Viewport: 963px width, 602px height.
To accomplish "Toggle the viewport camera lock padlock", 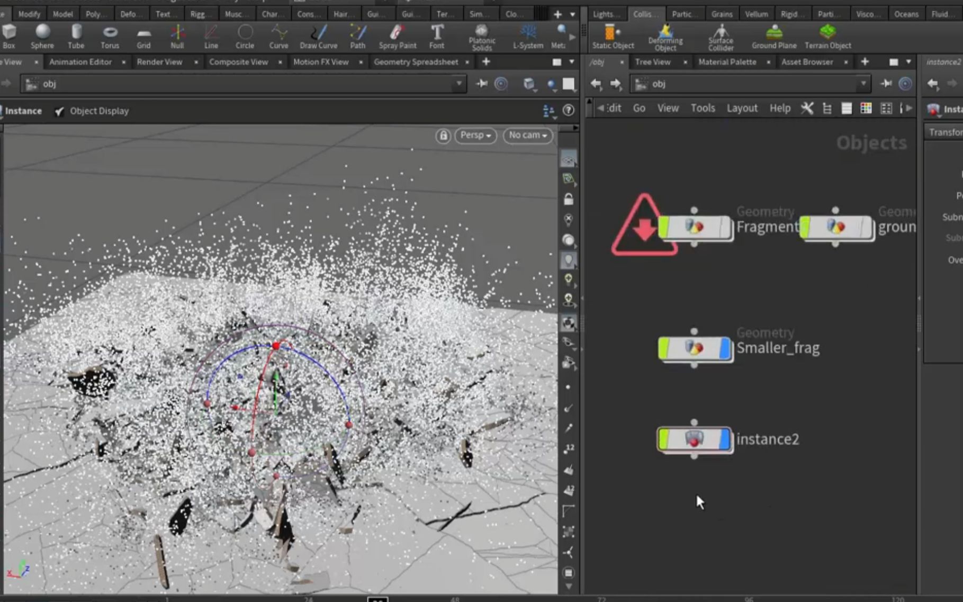I will [x=443, y=135].
